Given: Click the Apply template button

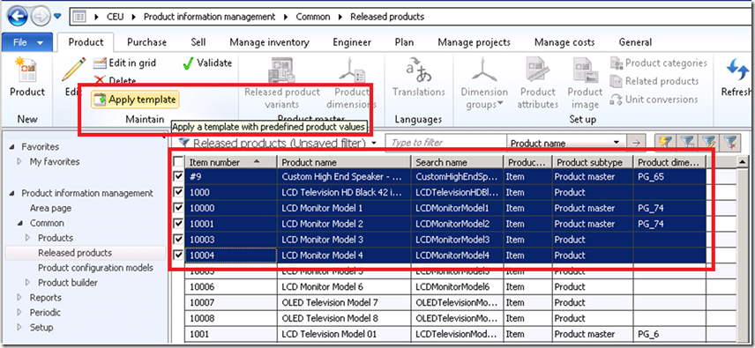Looking at the screenshot, I should click(x=135, y=100).
